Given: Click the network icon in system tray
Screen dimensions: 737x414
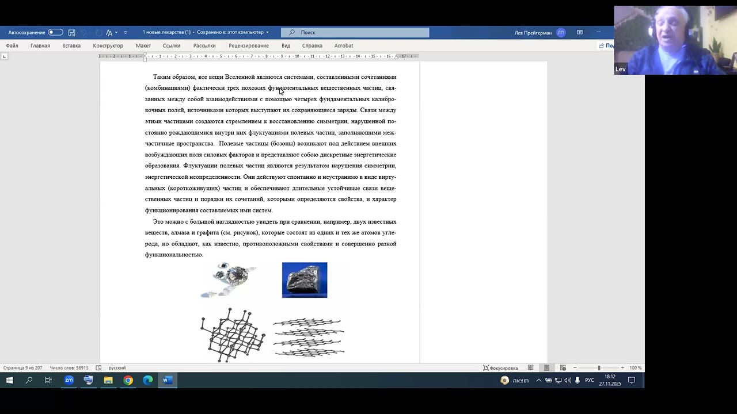Looking at the screenshot, I should pyautogui.click(x=558, y=380).
